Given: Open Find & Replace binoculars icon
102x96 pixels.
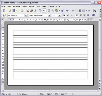Looking at the screenshot, I should point(94,10).
